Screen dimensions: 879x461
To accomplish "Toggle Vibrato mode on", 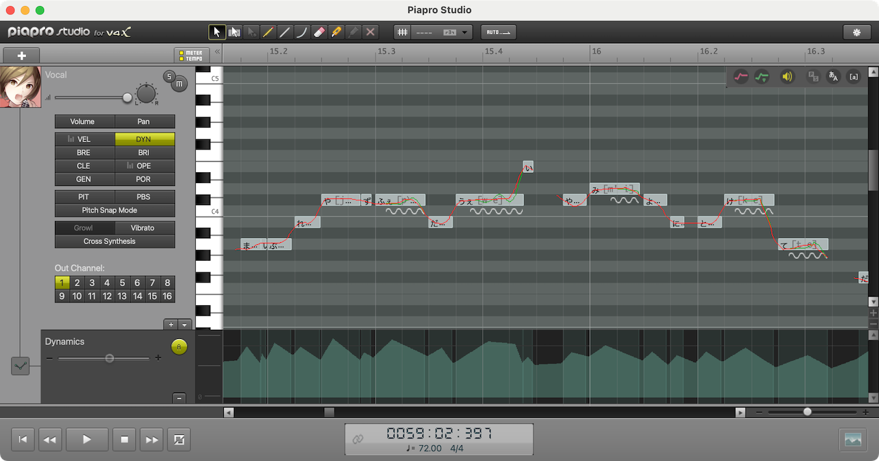I will [x=144, y=227].
